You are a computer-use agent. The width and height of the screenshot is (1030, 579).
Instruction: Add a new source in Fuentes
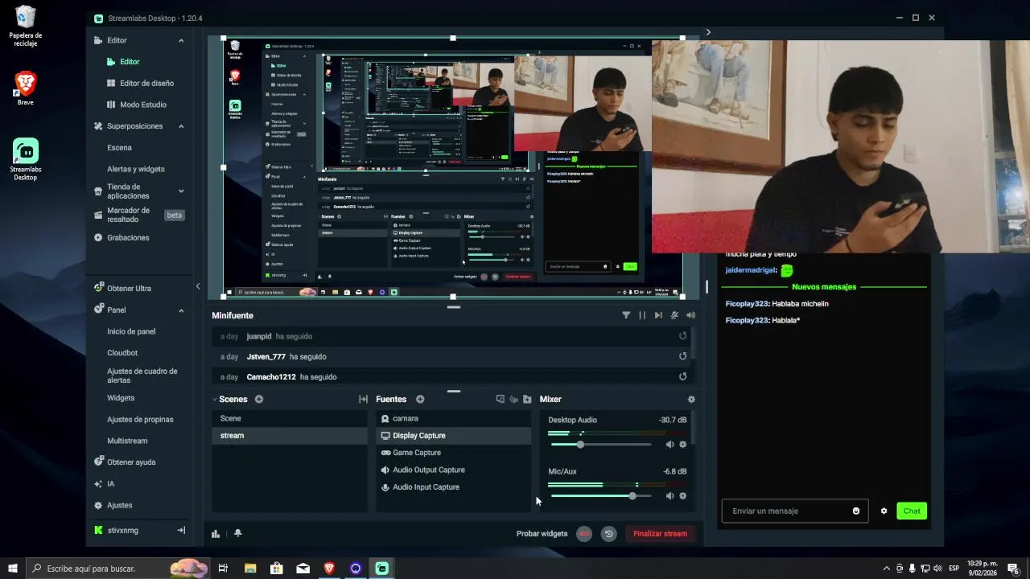[420, 400]
